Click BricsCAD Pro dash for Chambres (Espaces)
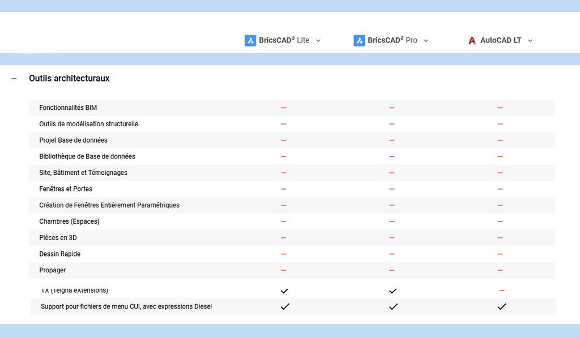 pos(392,221)
